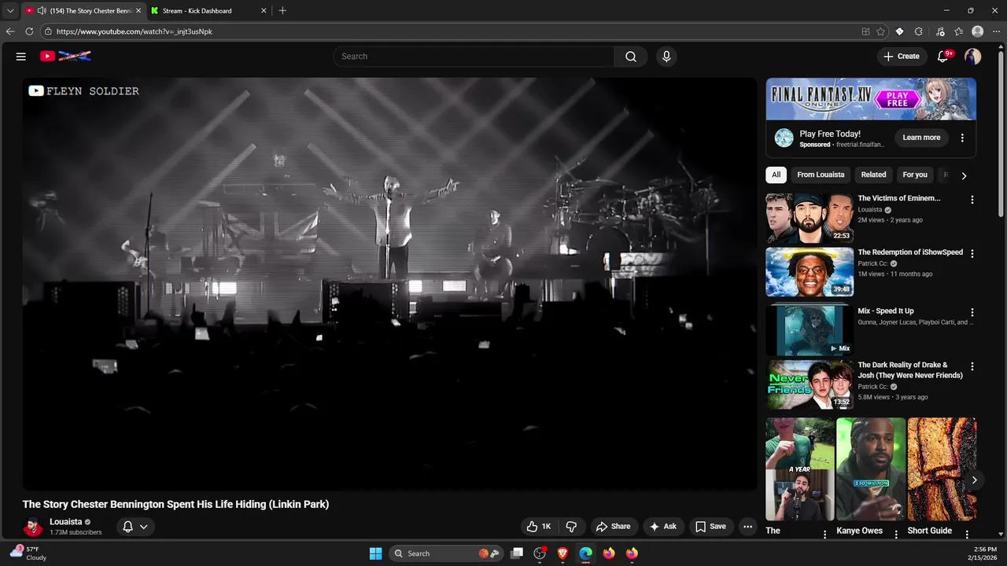Like the video with thumbs up
Screen dimensions: 1007x566
point(539,527)
